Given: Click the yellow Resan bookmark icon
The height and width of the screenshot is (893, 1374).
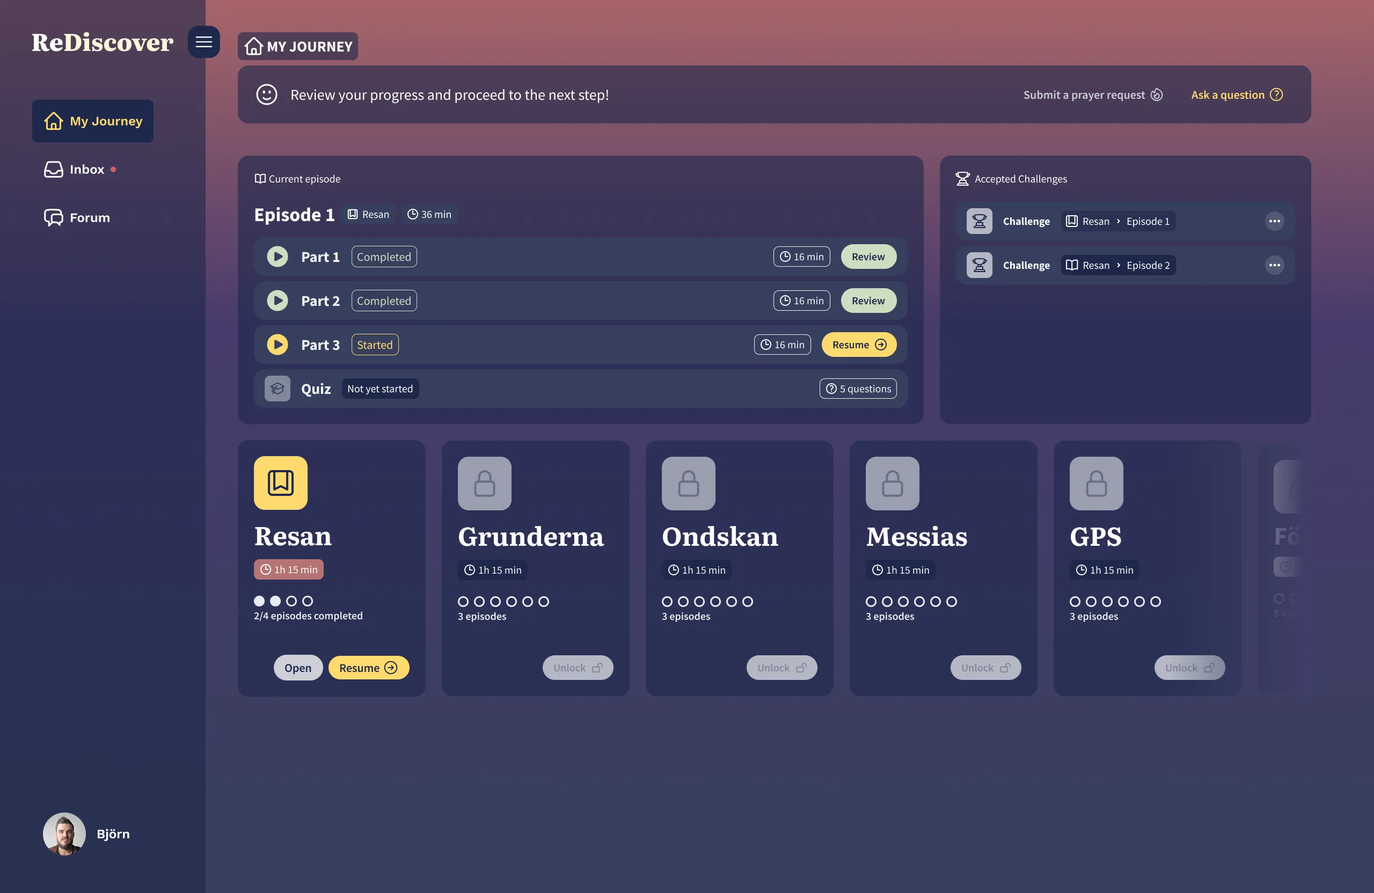Looking at the screenshot, I should (x=281, y=482).
